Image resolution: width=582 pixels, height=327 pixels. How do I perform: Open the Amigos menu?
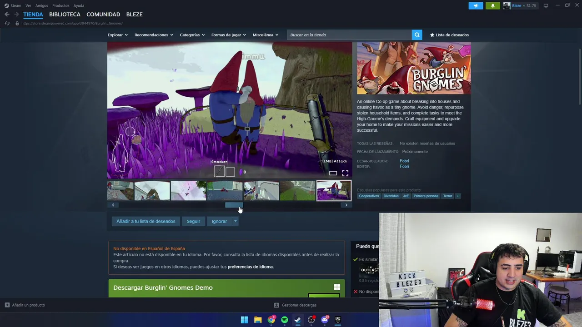point(42,5)
